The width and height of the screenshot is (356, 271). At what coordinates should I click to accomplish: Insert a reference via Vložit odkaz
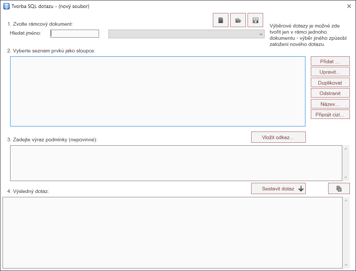278,137
